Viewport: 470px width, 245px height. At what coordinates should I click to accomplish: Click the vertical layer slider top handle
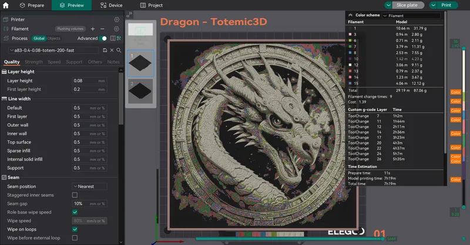tap(464, 48)
